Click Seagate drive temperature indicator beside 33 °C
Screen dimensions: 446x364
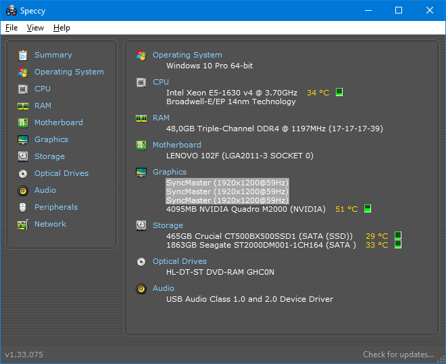(x=398, y=244)
